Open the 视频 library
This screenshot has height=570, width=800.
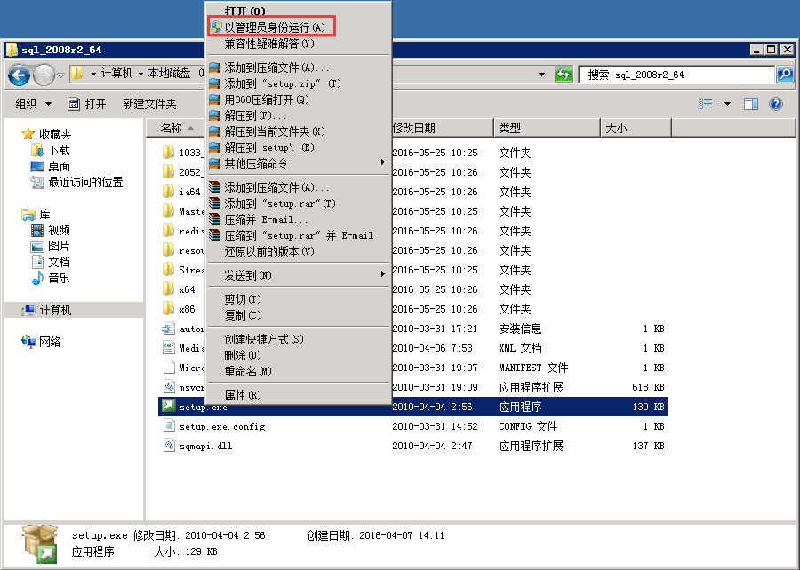(x=51, y=230)
